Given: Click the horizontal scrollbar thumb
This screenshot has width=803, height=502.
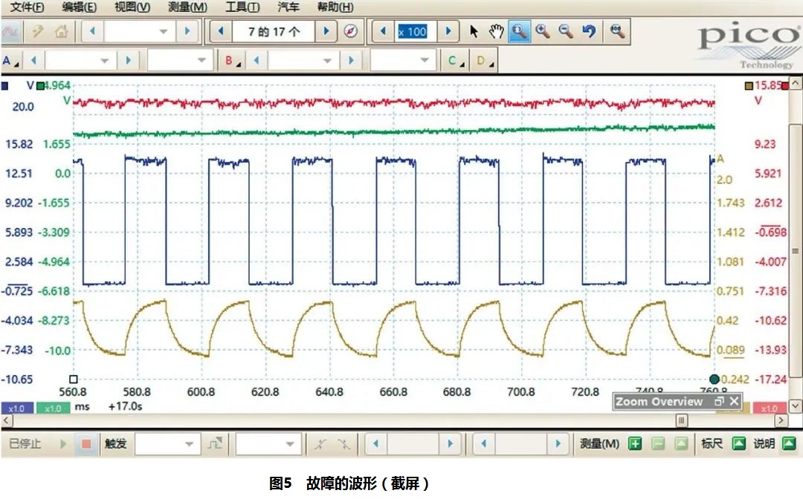Looking at the screenshot, I should [x=681, y=420].
